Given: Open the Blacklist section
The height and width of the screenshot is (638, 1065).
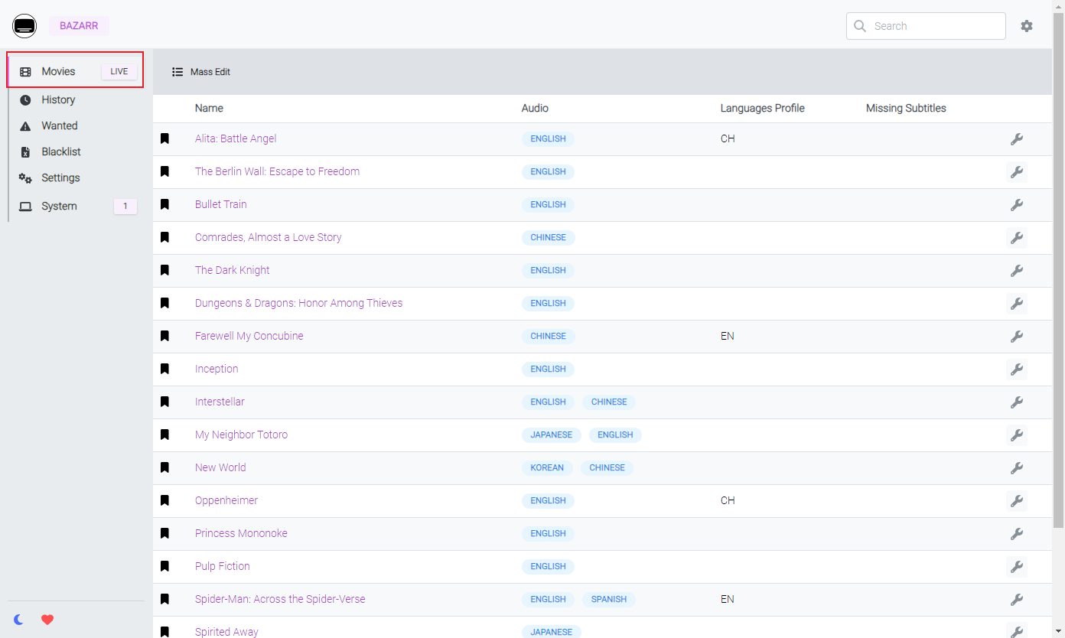Looking at the screenshot, I should coord(76,151).
